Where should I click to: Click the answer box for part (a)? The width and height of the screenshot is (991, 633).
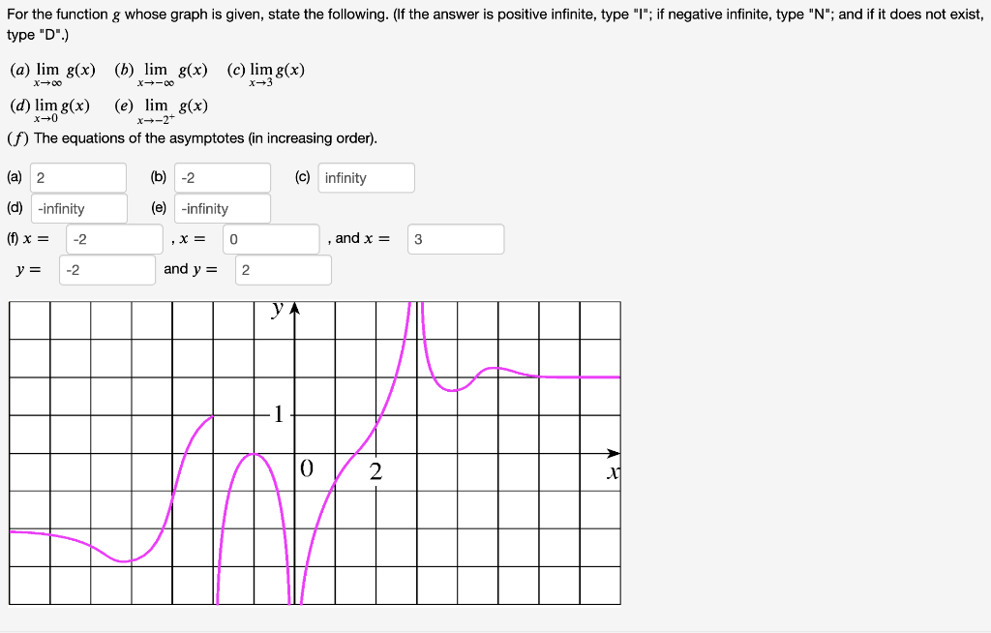pyautogui.click(x=77, y=177)
